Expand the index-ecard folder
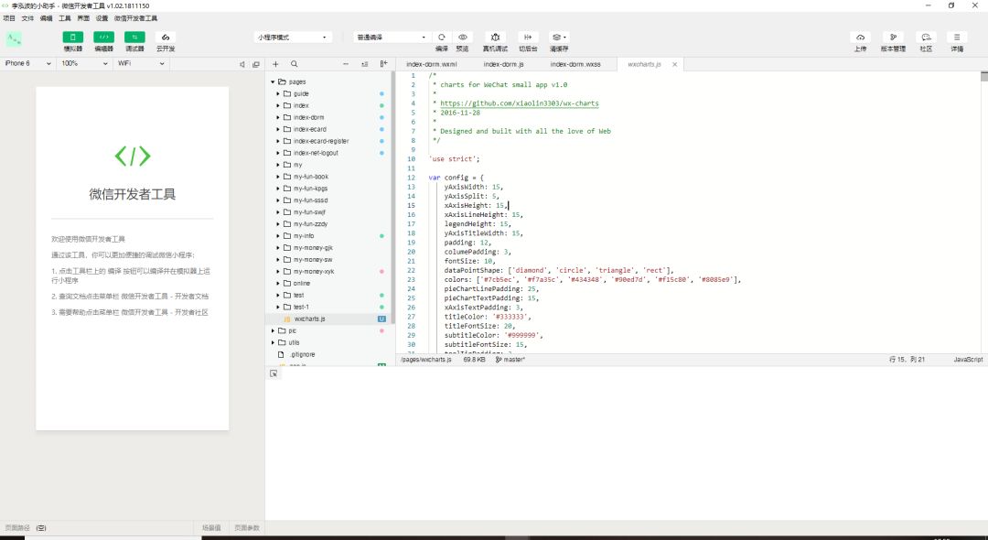 [278, 129]
